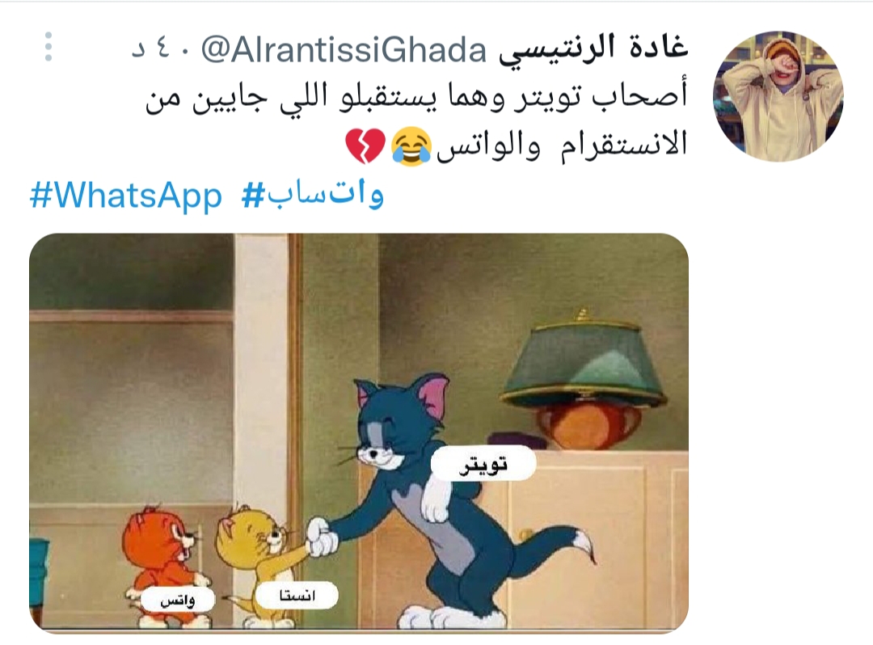Open the #واتساب hashtag
The width and height of the screenshot is (873, 645).
click(x=312, y=196)
